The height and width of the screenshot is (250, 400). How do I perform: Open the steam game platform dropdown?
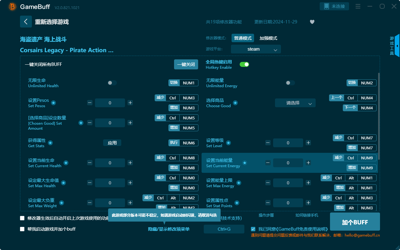click(x=256, y=49)
